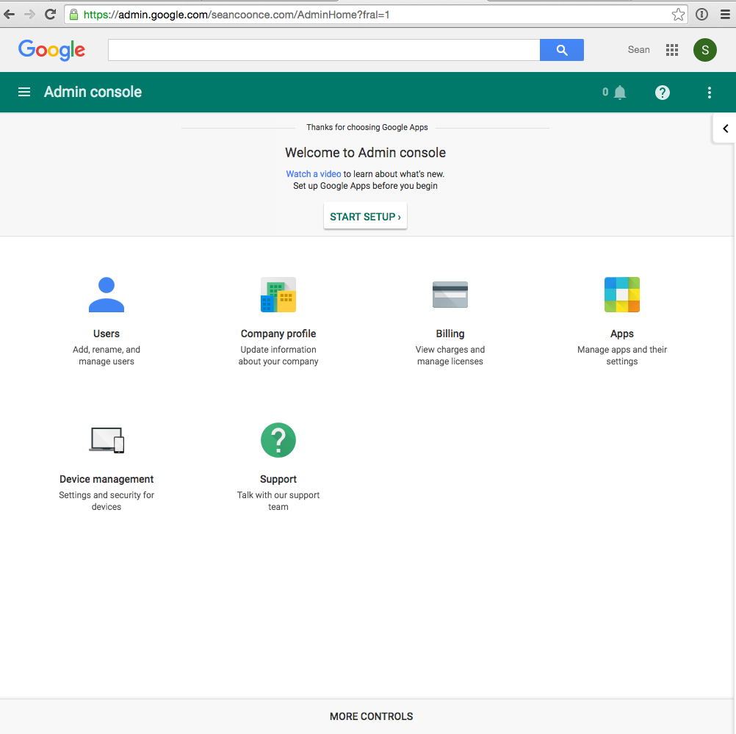Click the help question mark in header
The width and height of the screenshot is (736, 734).
pyautogui.click(x=663, y=93)
